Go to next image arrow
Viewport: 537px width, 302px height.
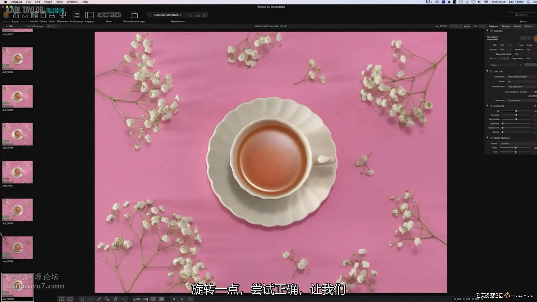[182, 299]
